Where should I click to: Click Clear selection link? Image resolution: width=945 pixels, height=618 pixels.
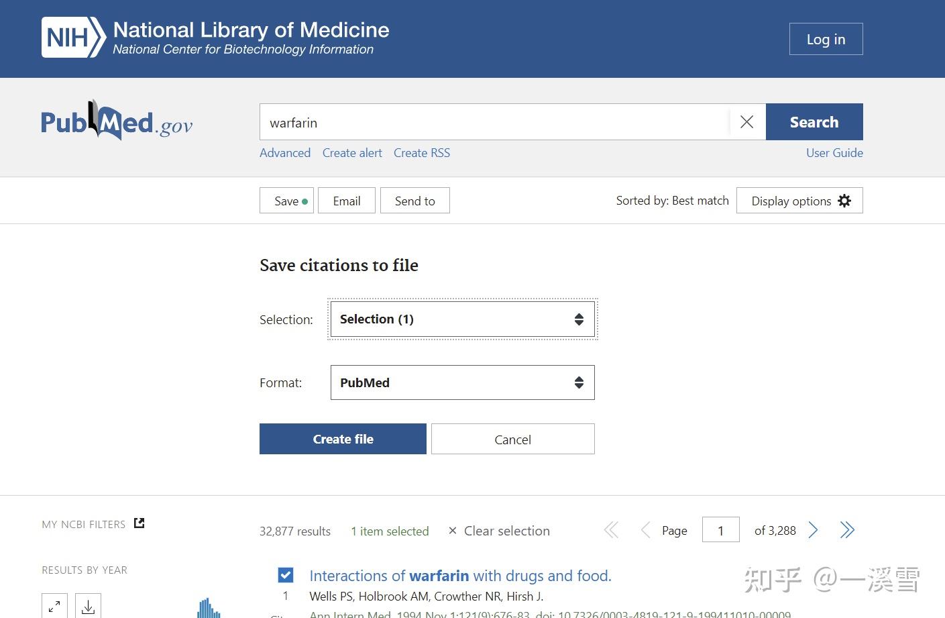click(499, 531)
